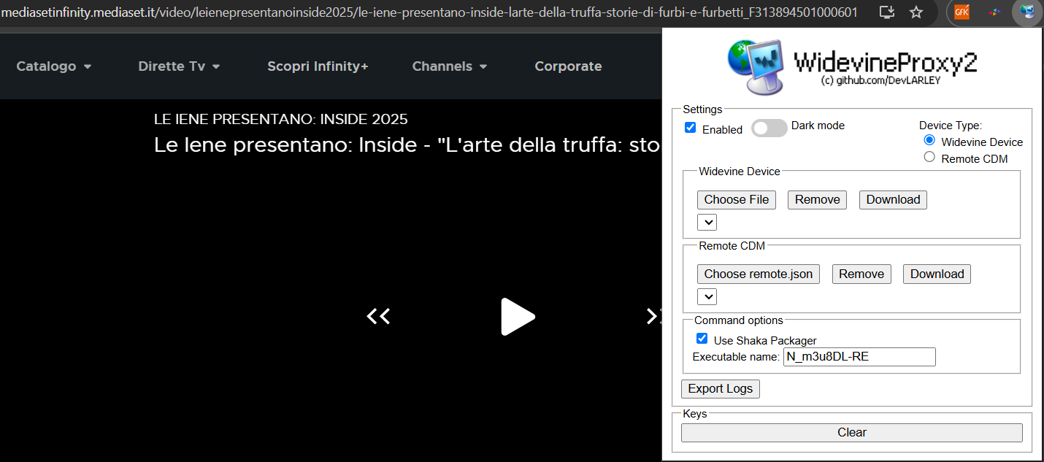Image resolution: width=1044 pixels, height=462 pixels.
Task: Clear all keys with the Clear button
Action: click(852, 433)
